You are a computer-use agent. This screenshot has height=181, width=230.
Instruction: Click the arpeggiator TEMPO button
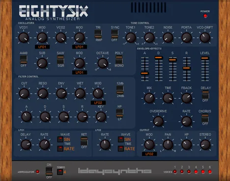60,172
